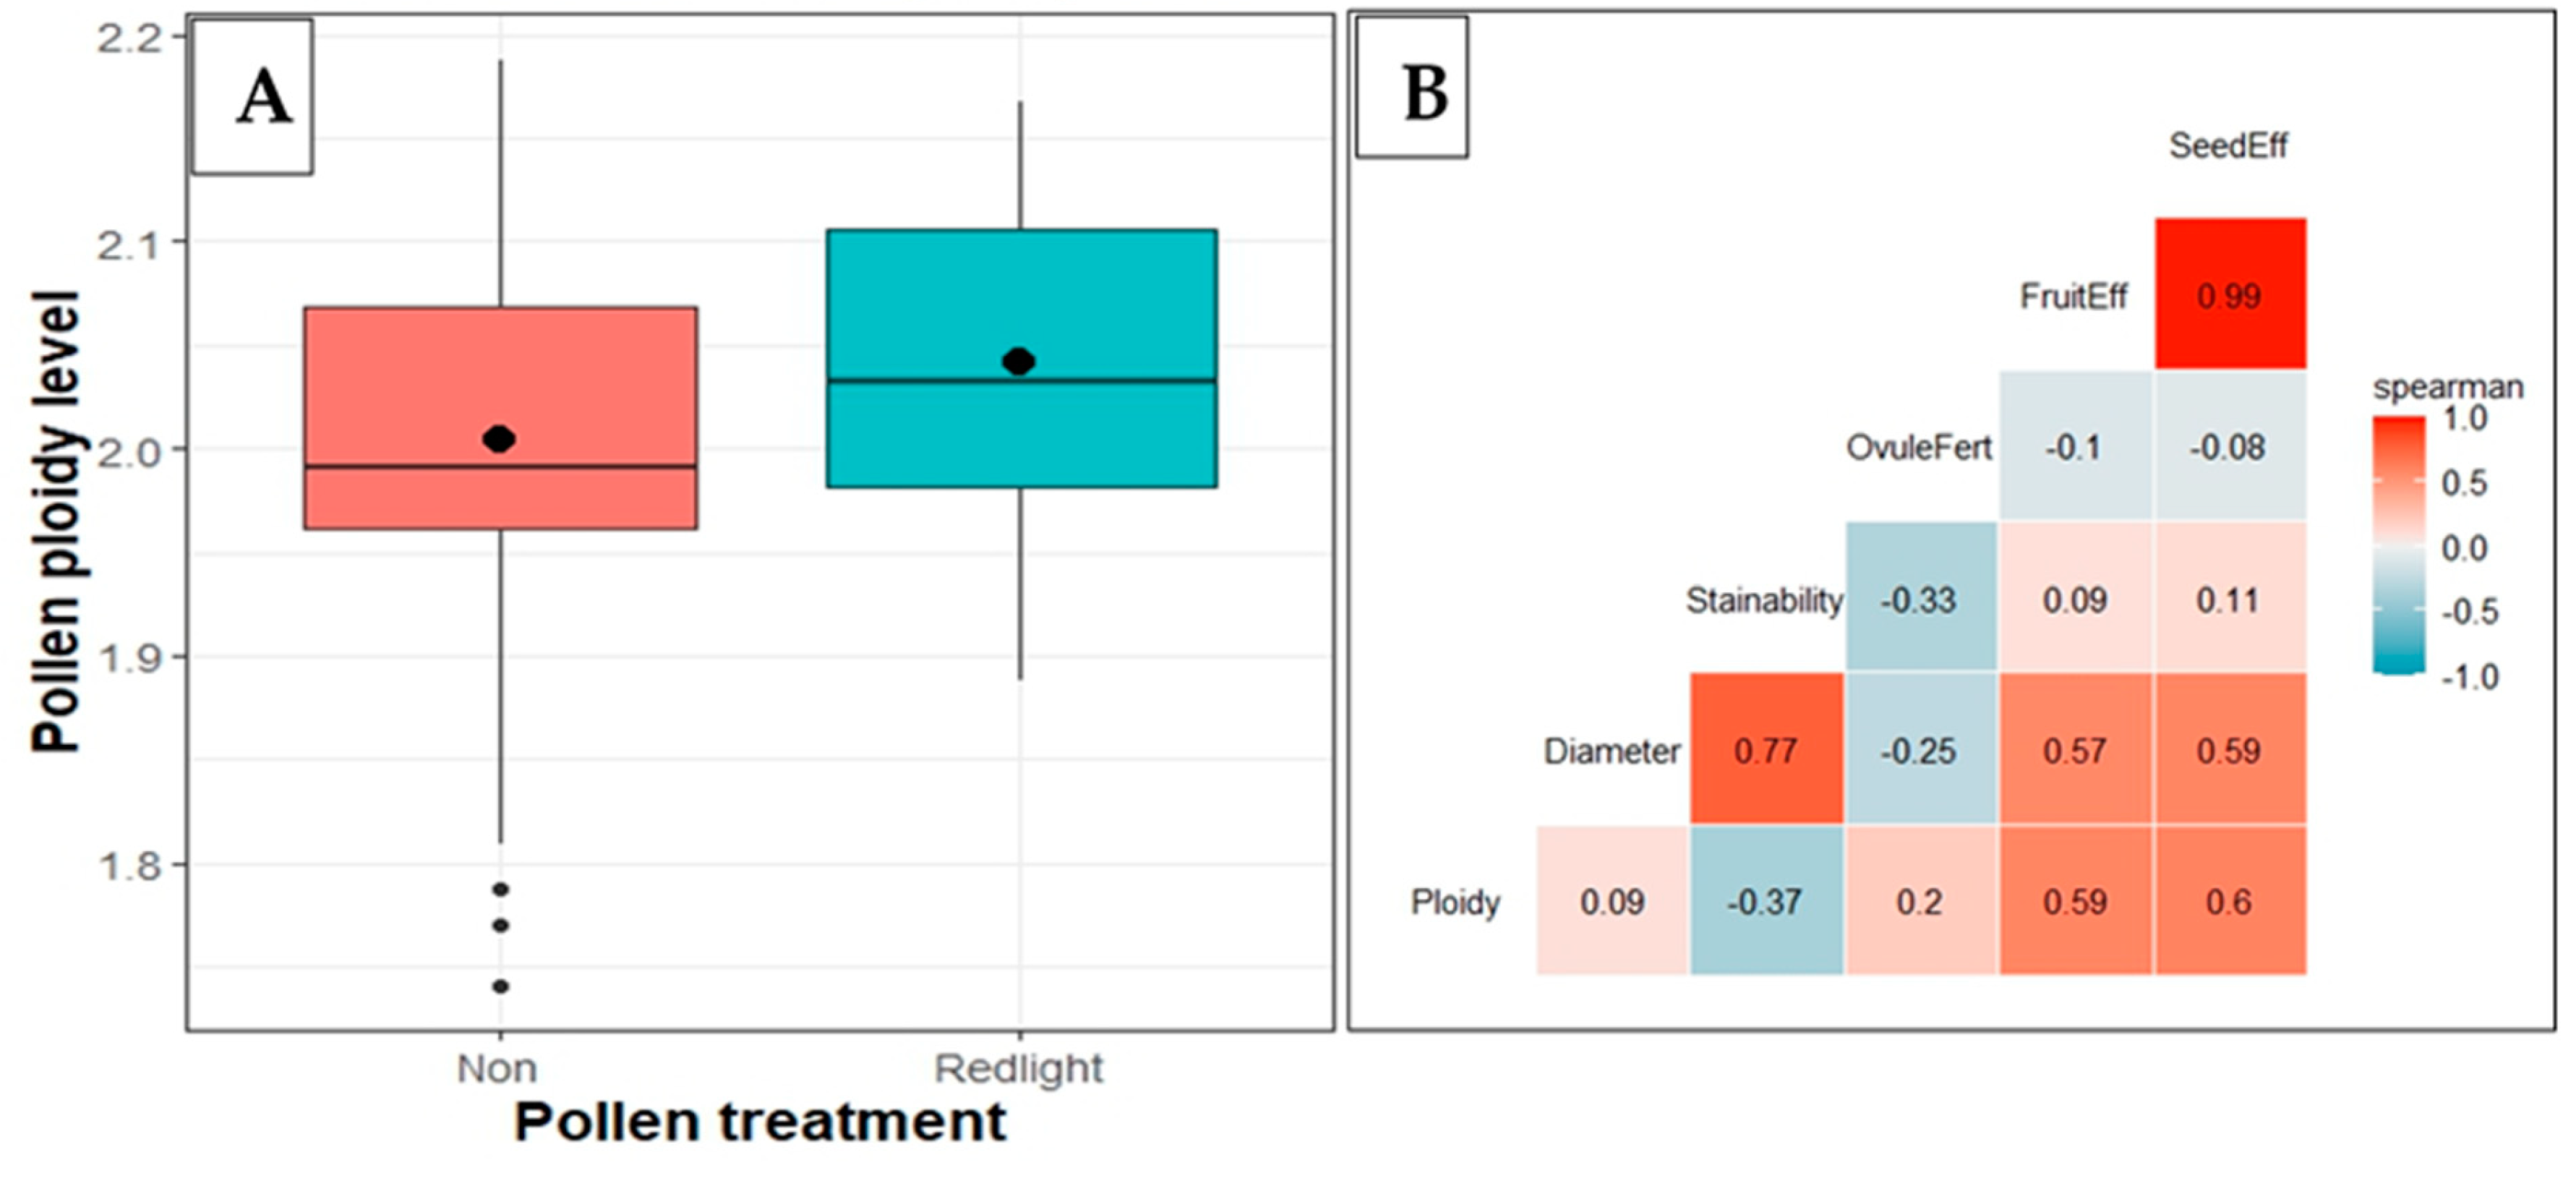Screen dimensions: 2576x1181
Task: Click the -0.33 correlation cell
Action: pos(1920,599)
